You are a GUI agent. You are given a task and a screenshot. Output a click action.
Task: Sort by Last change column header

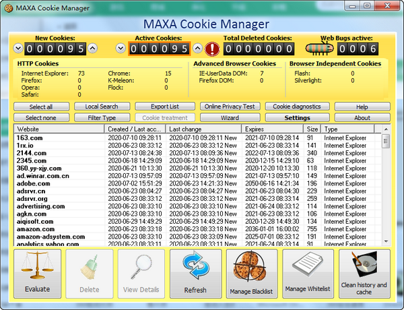coord(203,129)
